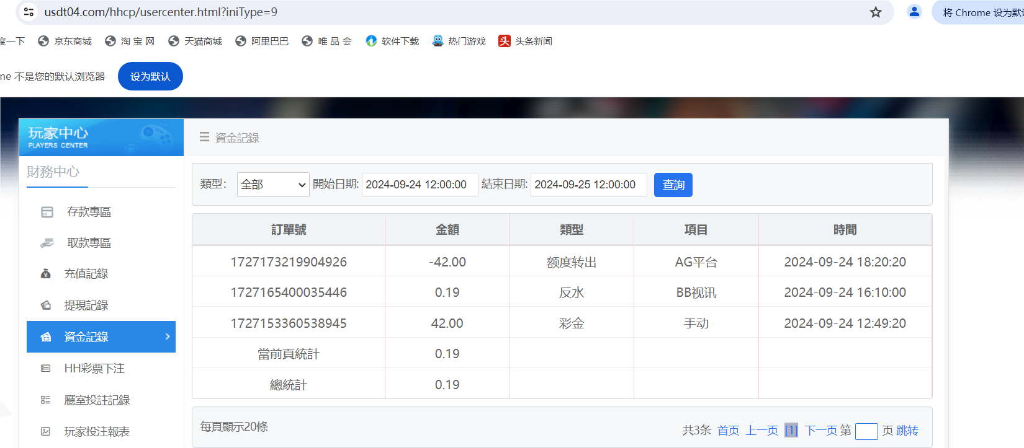Screen dimensions: 1024x448
Task: Toggle the hamburger menu beside 資金記錄
Action: pos(204,137)
